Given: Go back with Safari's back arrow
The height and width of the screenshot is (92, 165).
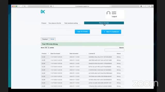Looking at the screenshot, I should pos(19,6).
